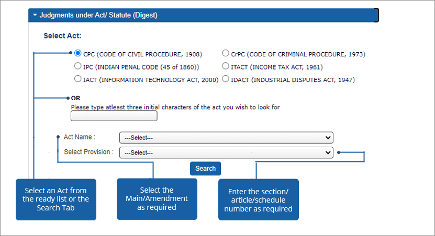Collapse the Judgments under Act/Statute section arrow
Viewport: 435px width, 236px height.
(35, 15)
